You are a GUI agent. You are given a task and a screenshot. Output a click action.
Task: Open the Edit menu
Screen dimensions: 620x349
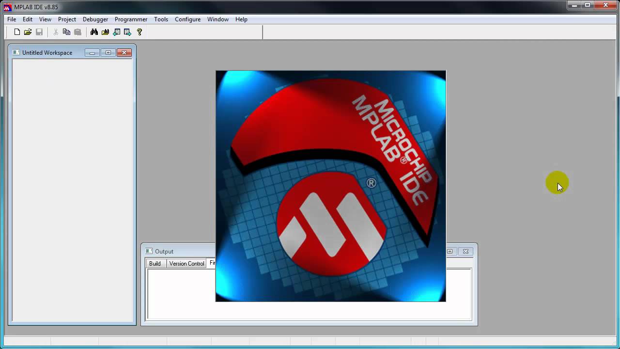28,19
